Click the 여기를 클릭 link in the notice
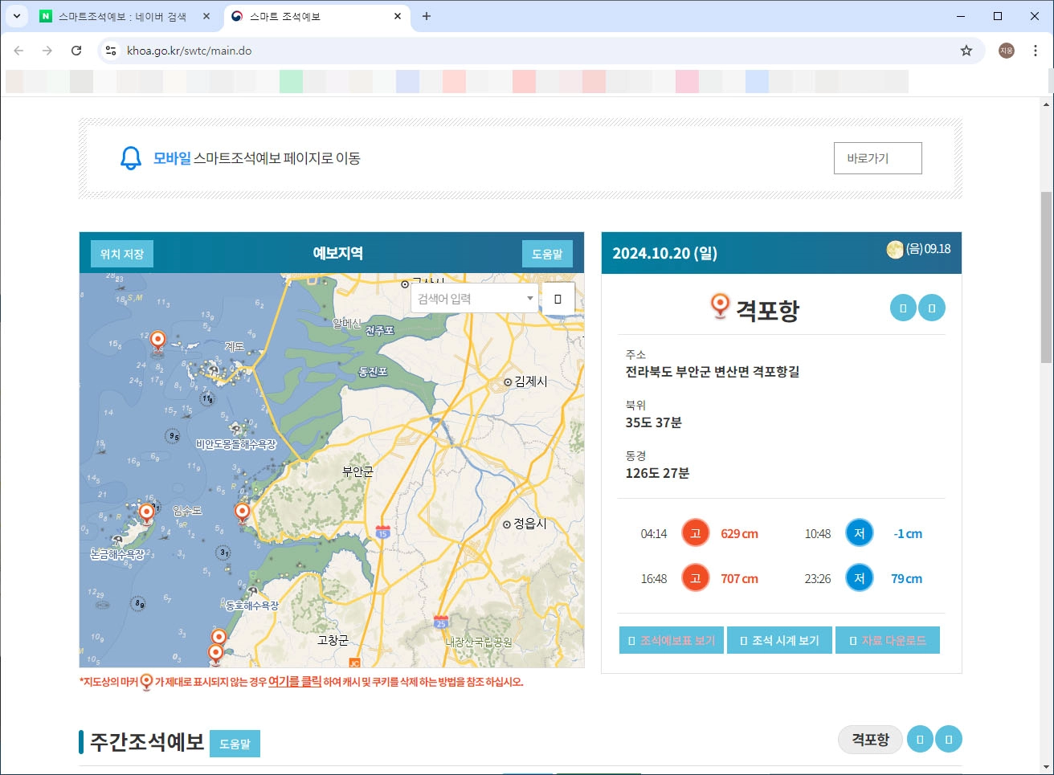 (x=294, y=683)
